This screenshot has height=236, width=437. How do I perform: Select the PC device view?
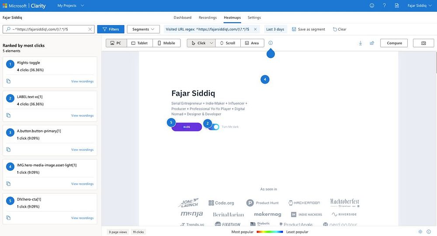pyautogui.click(x=116, y=43)
